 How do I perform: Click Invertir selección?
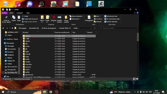[111, 22]
